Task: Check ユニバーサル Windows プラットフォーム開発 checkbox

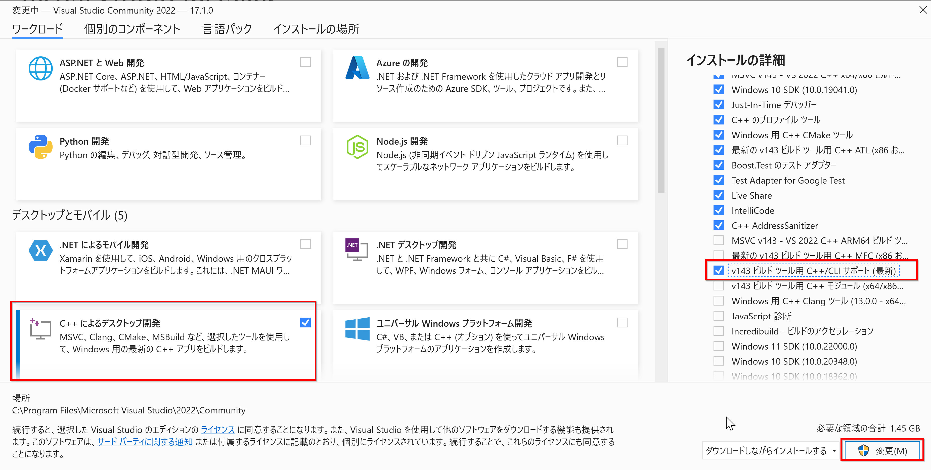Action: pyautogui.click(x=622, y=322)
